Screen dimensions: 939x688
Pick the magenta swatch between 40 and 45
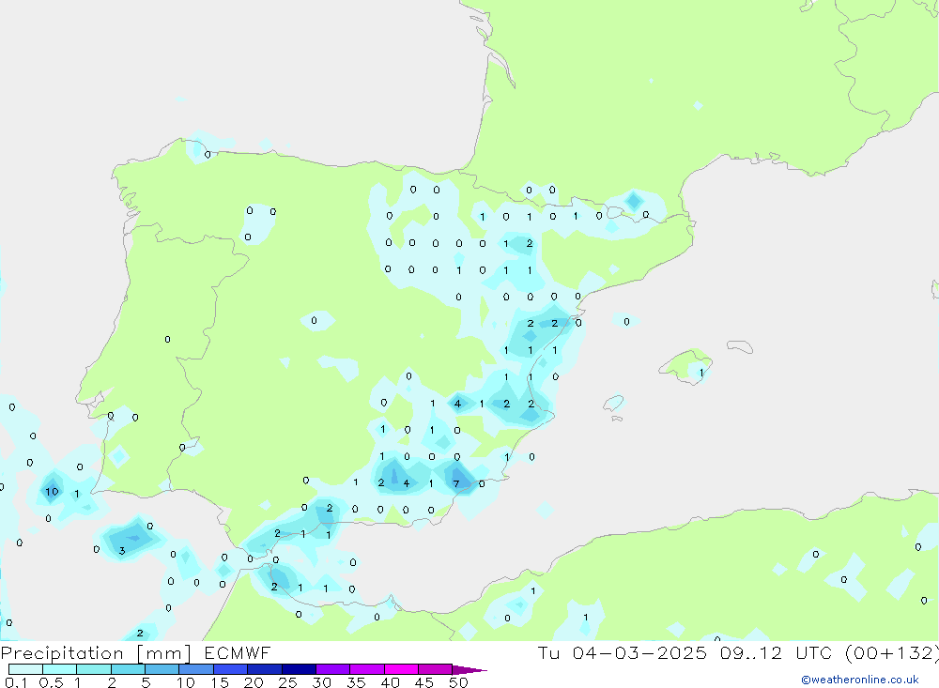click(401, 669)
